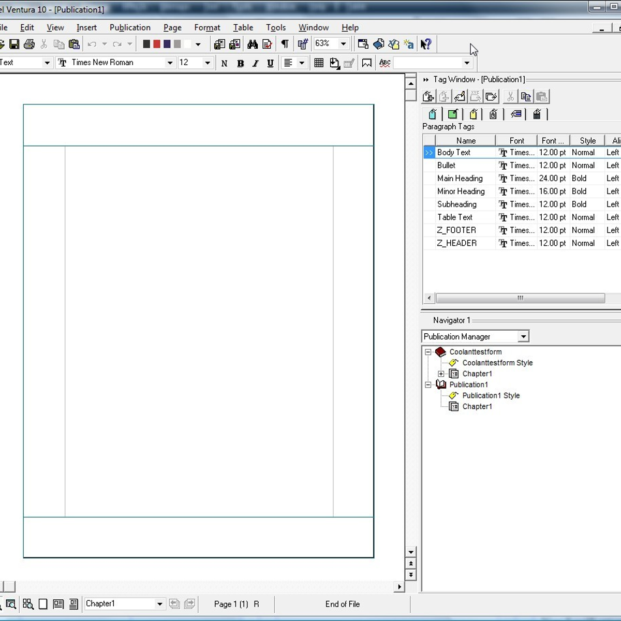Click the red color swatch
This screenshot has height=621, width=621.
(x=157, y=44)
